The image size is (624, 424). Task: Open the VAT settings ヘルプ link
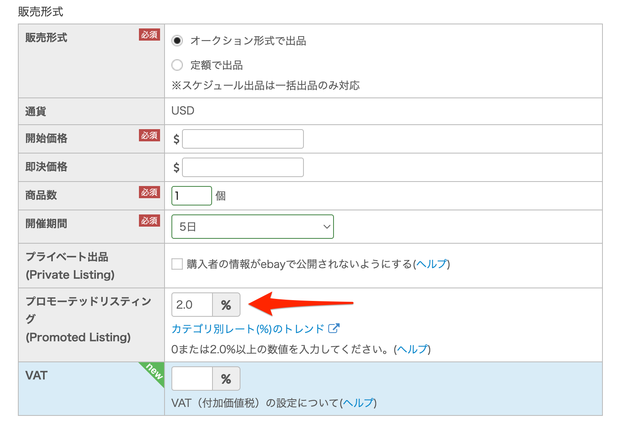coord(358,403)
